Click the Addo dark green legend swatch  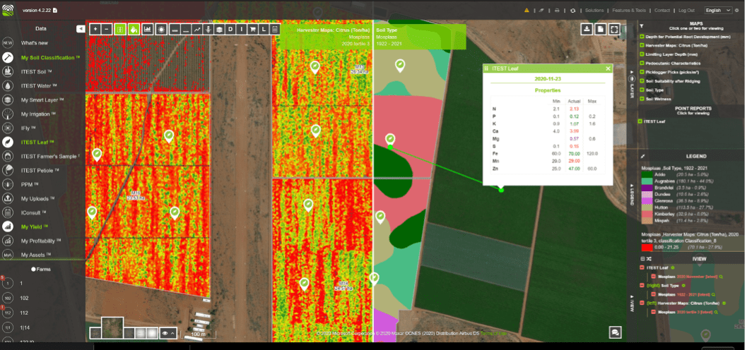[647, 175]
